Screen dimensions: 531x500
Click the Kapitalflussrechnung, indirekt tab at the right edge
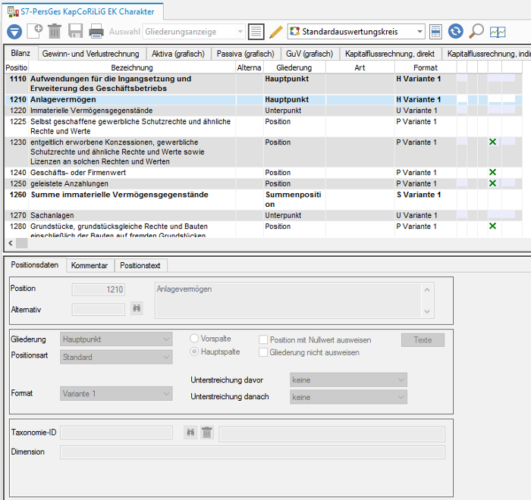tap(487, 54)
